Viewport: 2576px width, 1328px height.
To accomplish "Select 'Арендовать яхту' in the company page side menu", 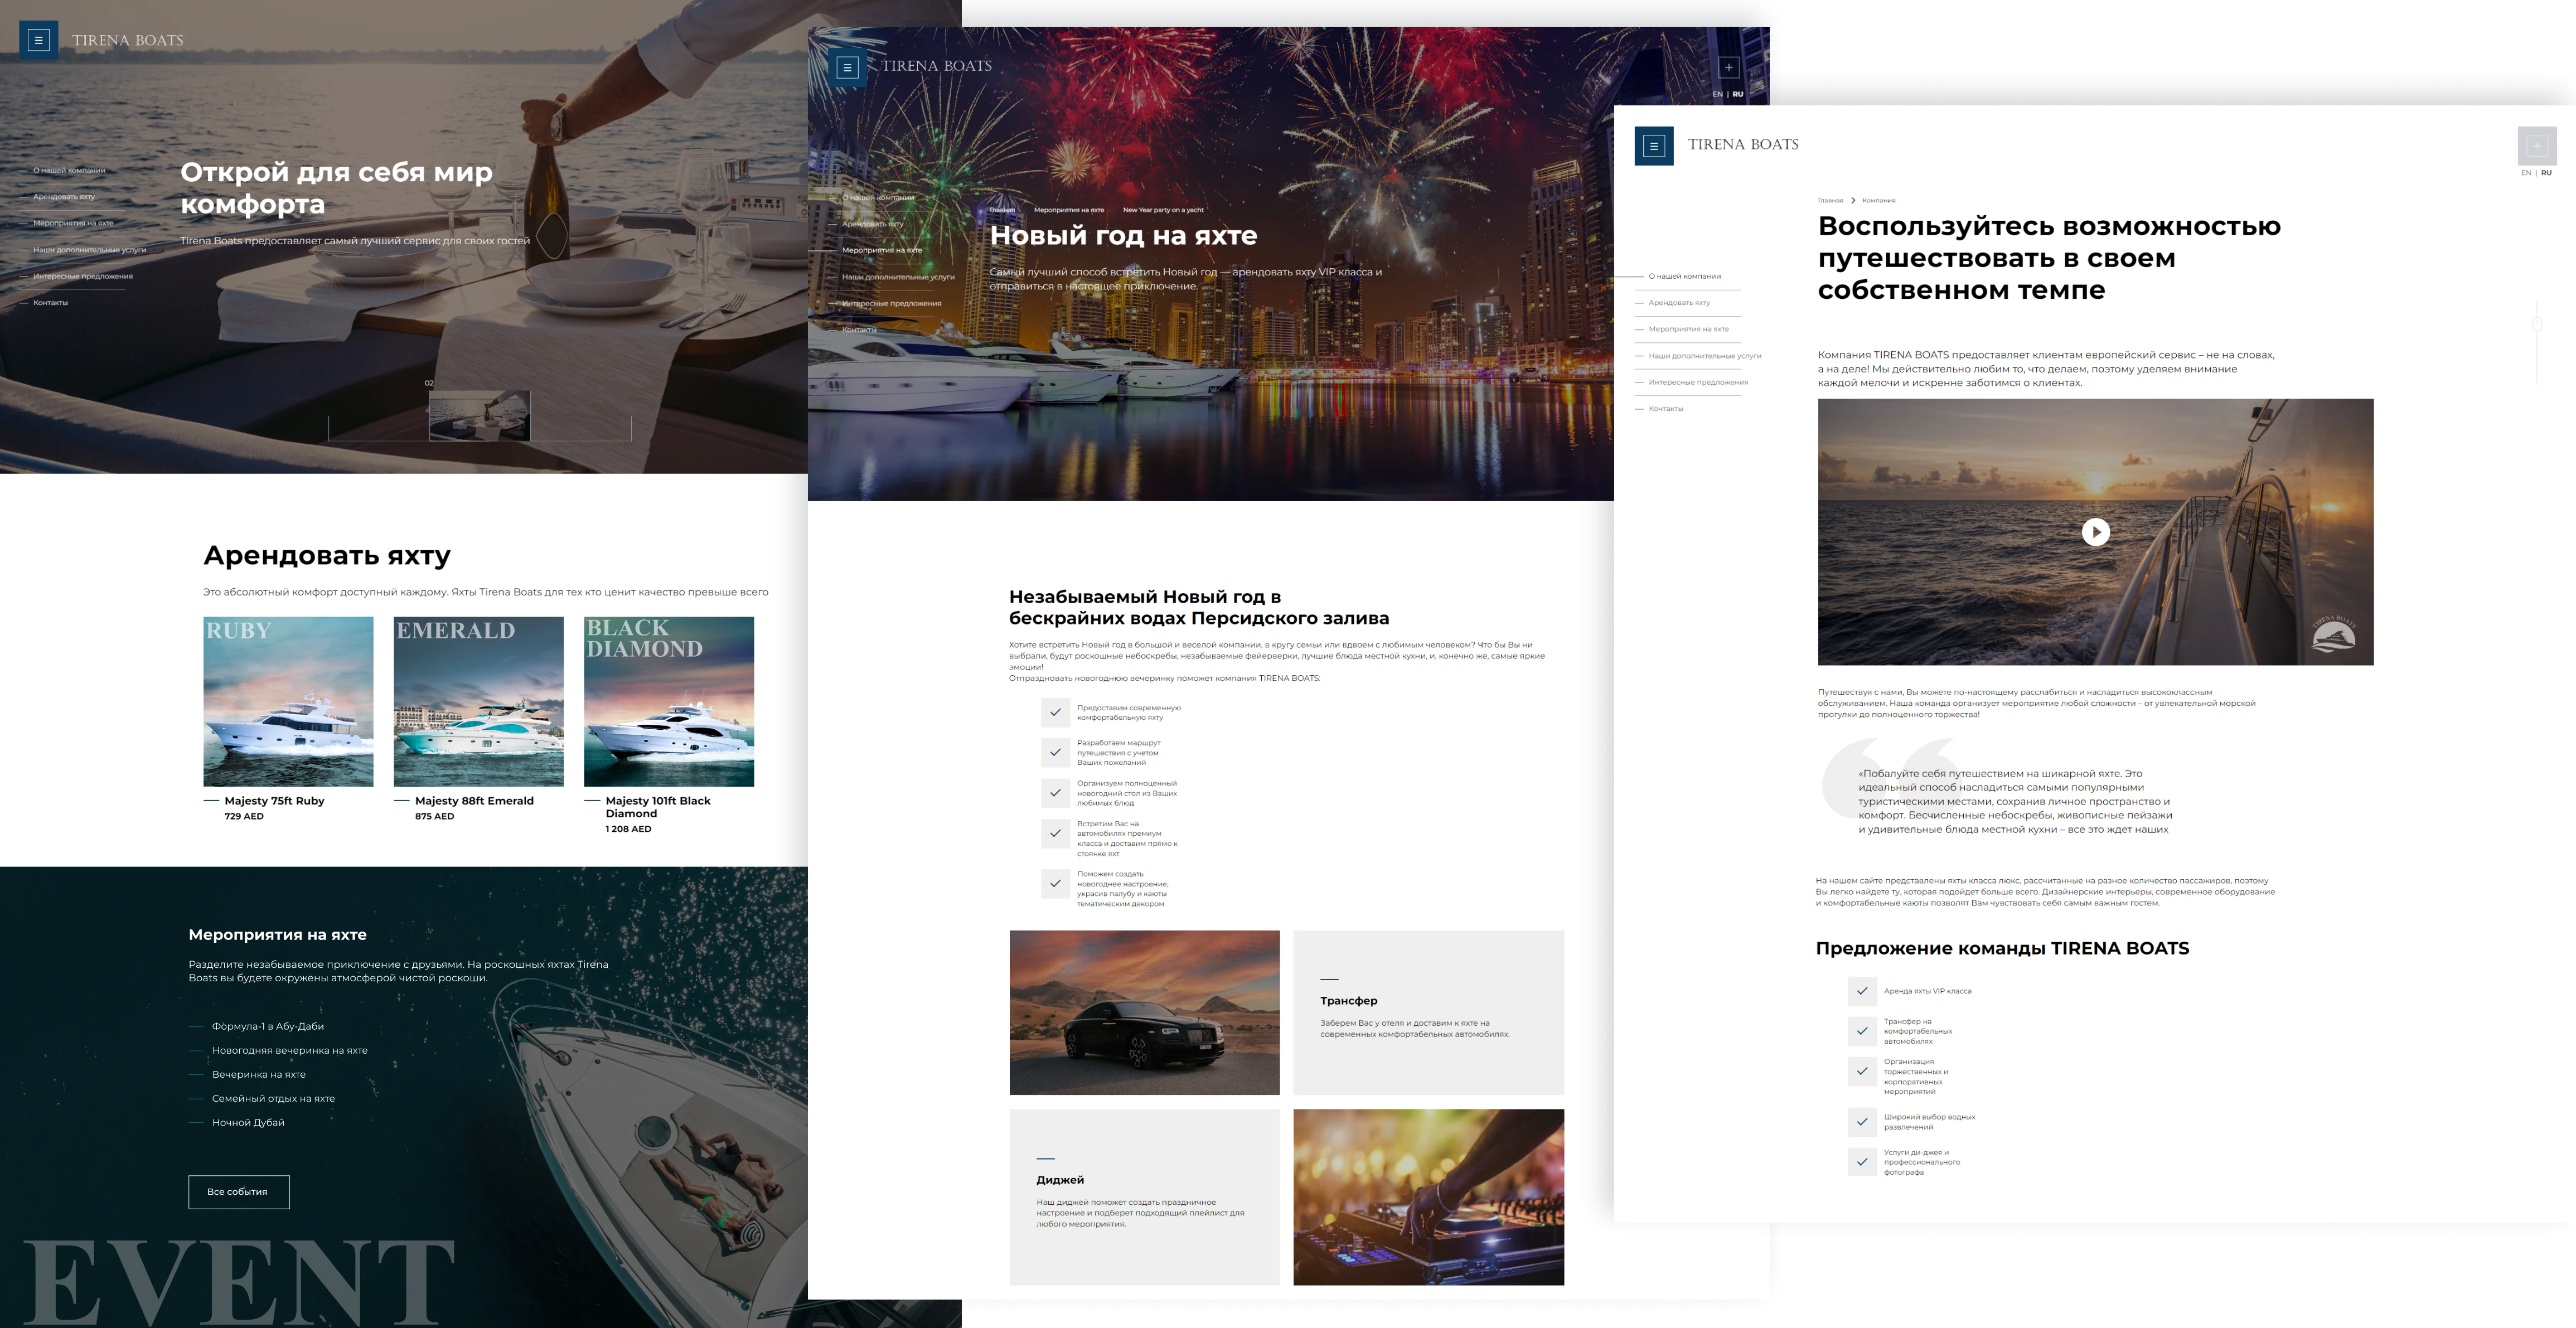I will pos(1679,303).
